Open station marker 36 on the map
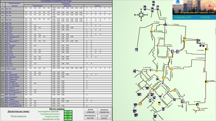The image size is (216, 121). (139, 95)
